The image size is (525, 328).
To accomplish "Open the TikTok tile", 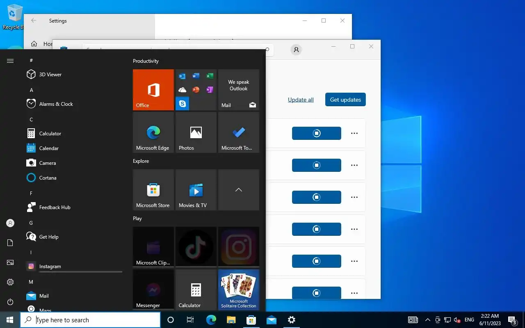I will point(196,247).
